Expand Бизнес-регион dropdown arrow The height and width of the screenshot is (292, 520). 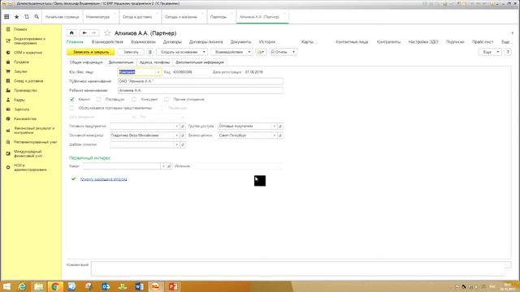click(x=275, y=135)
